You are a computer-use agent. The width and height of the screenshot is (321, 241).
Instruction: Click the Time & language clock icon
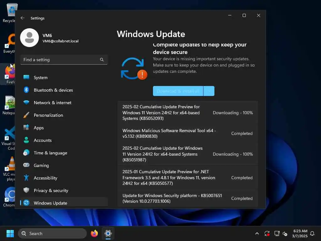pos(26,153)
